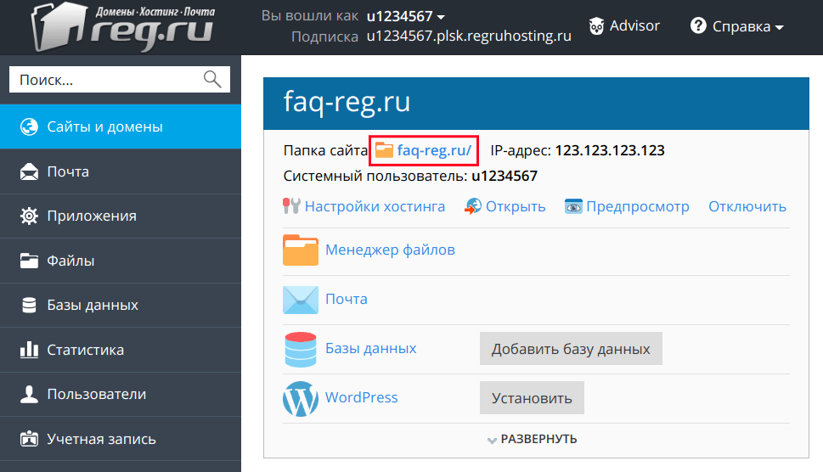Click Добавить базу данных button
Viewport: 823px width, 472px height.
571,349
